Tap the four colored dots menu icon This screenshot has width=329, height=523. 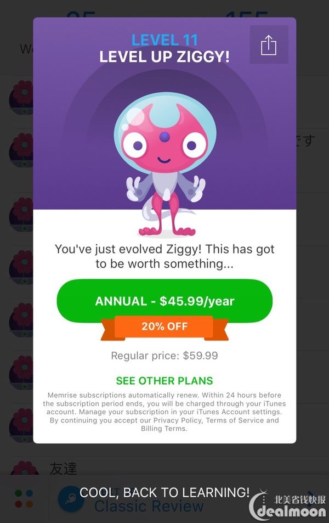pos(24,499)
